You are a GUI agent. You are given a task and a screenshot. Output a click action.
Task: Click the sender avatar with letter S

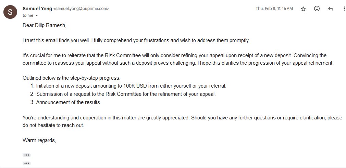(10, 12)
